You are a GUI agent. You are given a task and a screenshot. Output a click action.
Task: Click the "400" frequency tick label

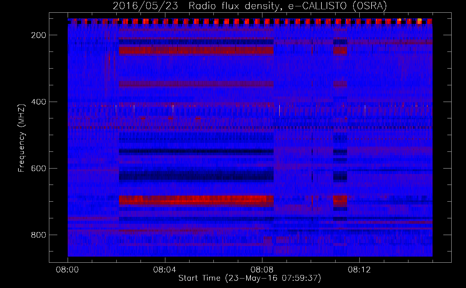[x=38, y=102]
